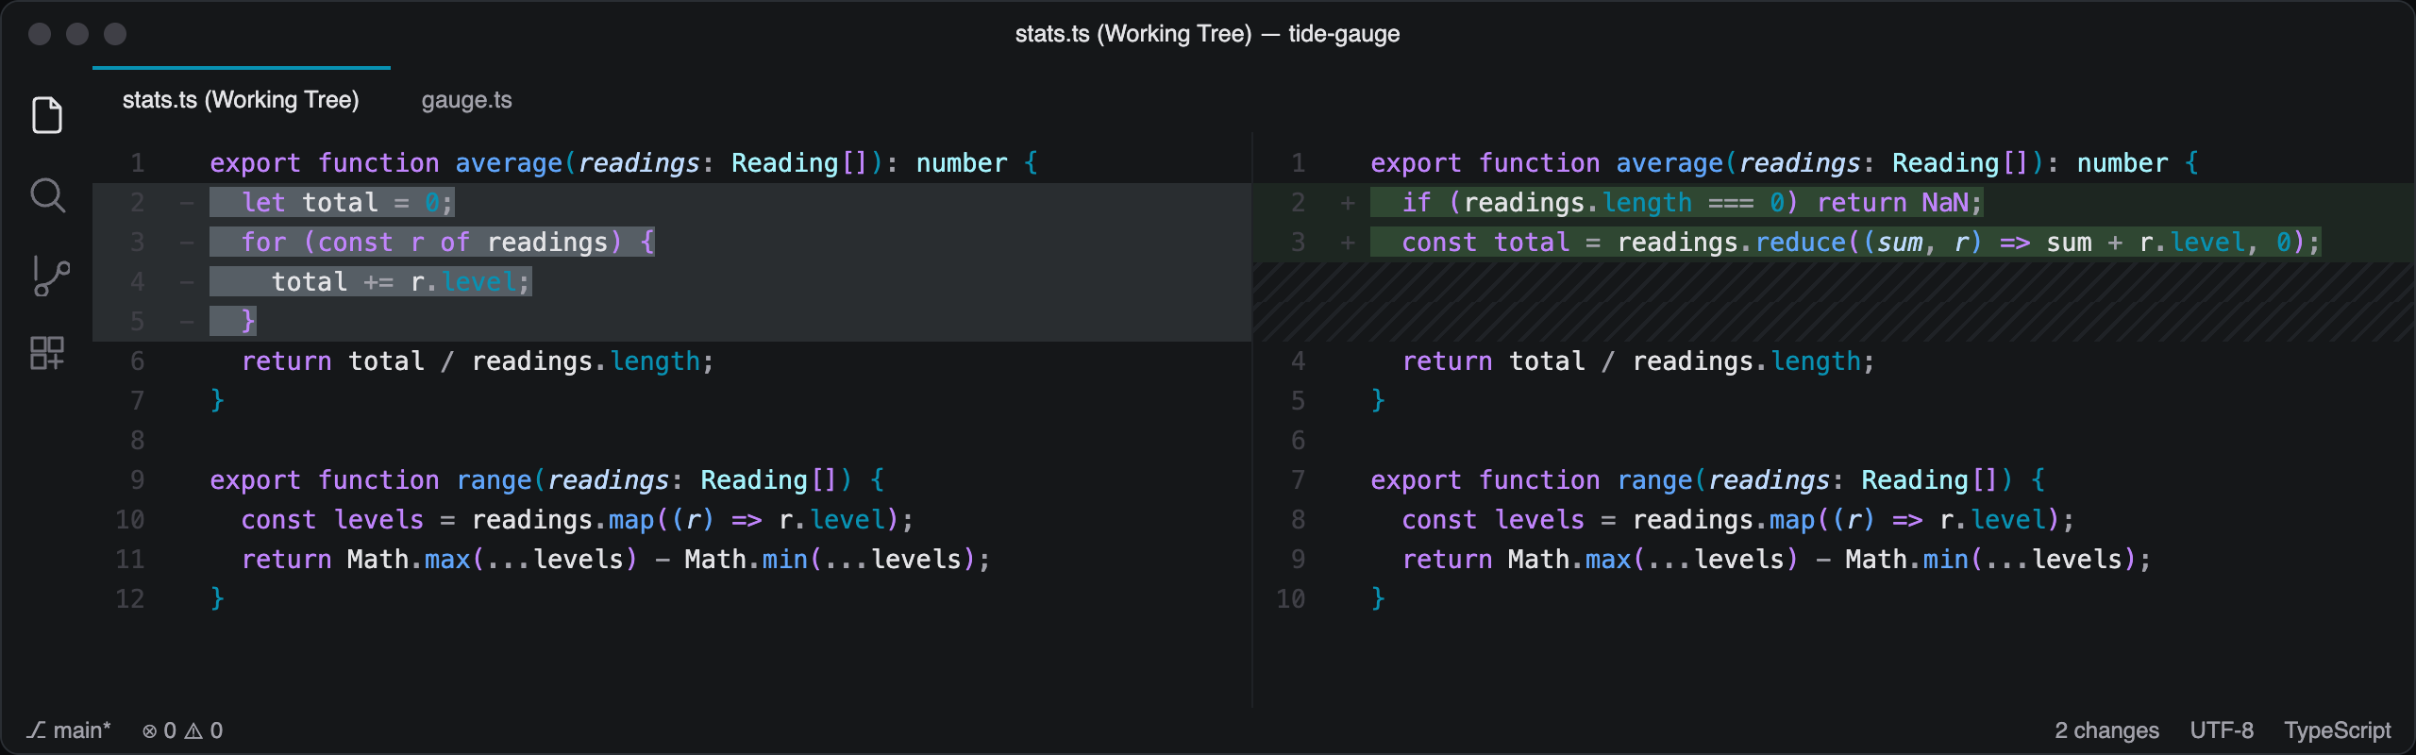Click minus marker on left line 2

[x=187, y=202]
